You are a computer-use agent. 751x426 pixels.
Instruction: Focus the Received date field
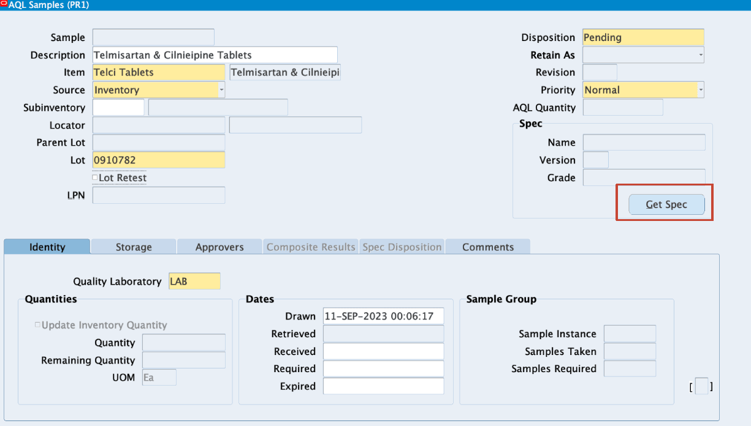(383, 351)
